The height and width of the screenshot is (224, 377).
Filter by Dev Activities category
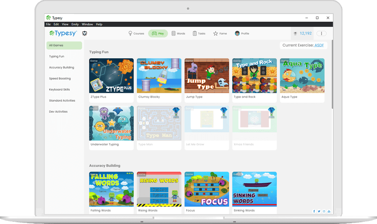coord(58,112)
